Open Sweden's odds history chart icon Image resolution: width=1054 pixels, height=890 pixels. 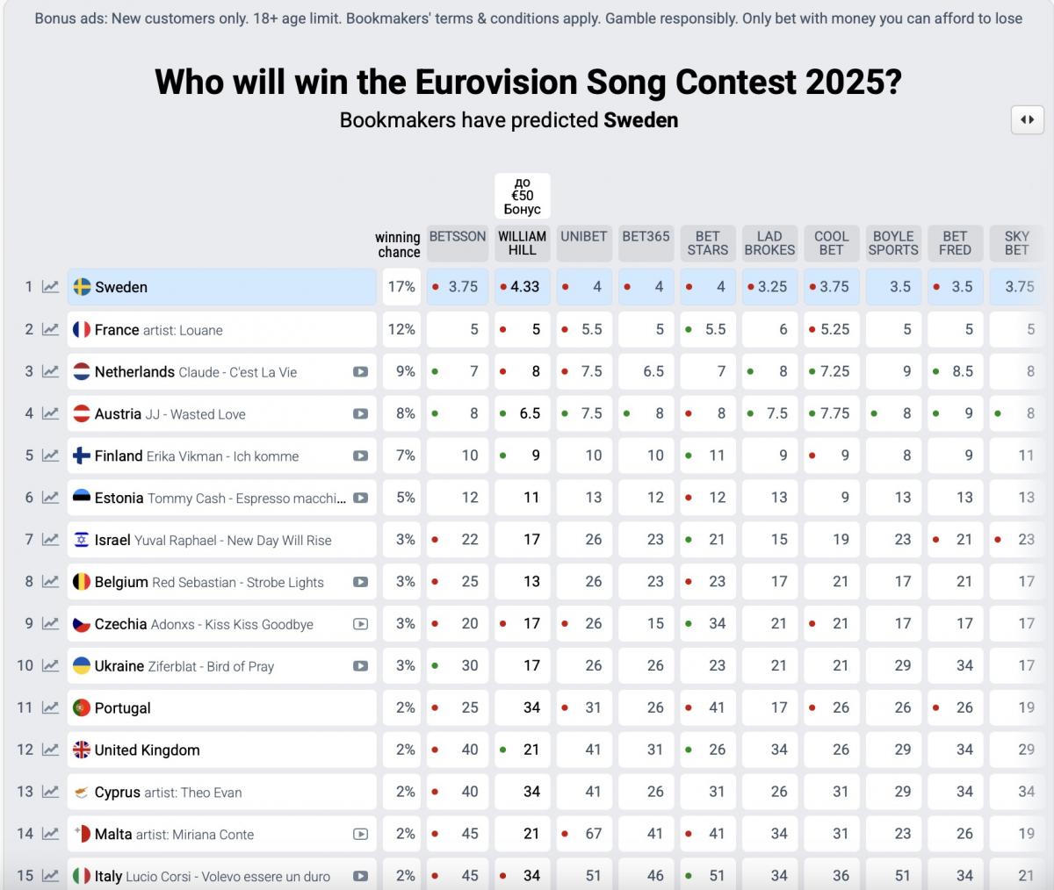pos(51,287)
